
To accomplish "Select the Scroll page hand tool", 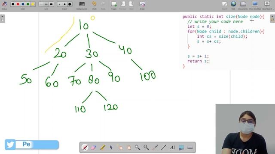I will (x=129, y=147).
